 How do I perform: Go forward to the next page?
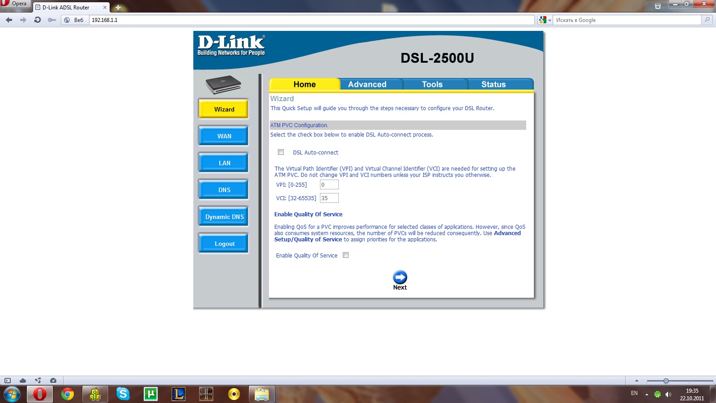[23, 20]
